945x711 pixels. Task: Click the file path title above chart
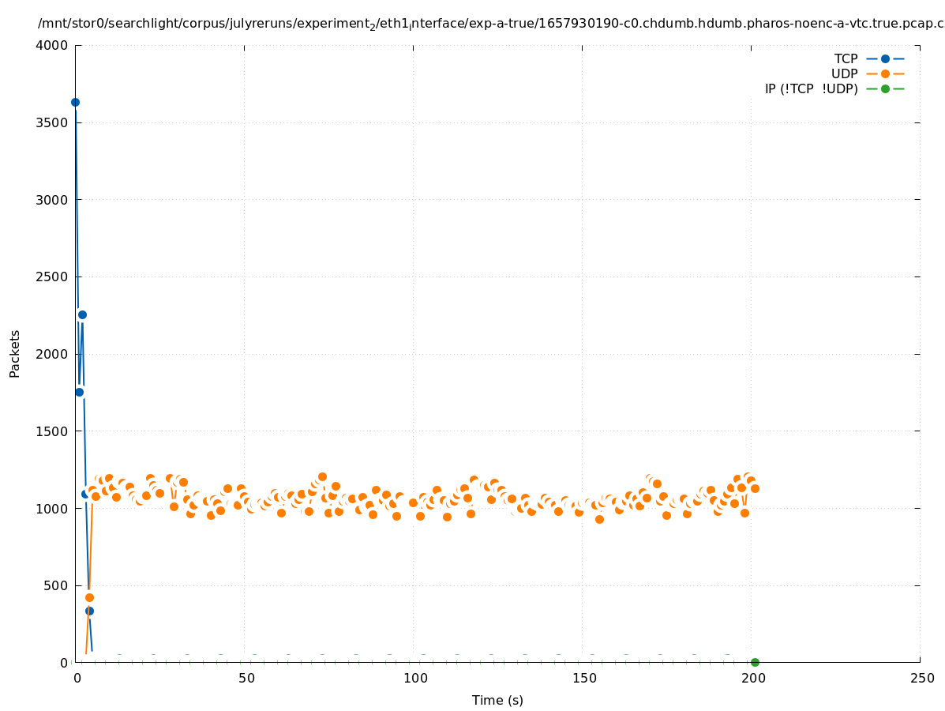(489, 24)
